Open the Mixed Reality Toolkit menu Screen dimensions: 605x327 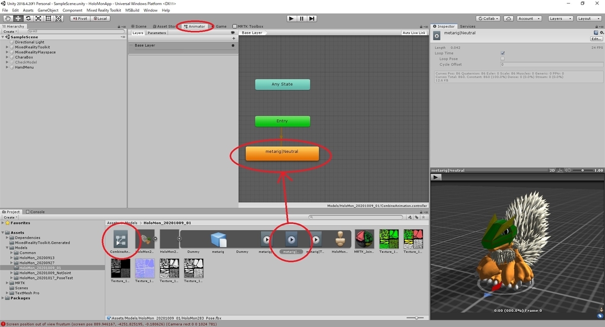click(103, 10)
